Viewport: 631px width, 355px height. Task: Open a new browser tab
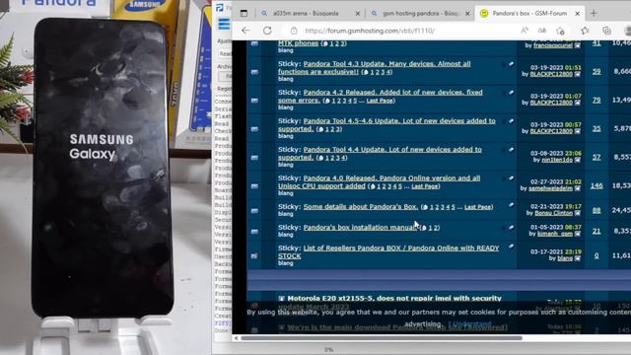pyautogui.click(x=594, y=13)
